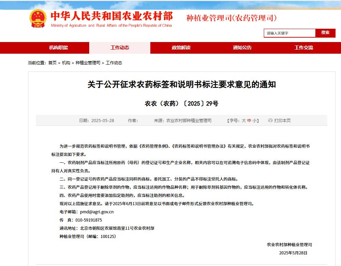341x266 pixels.
Task: Switch to the 工作动态 tab
Action: click(120, 48)
